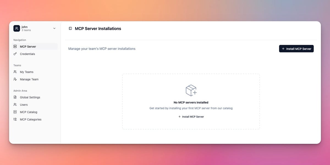Viewport: 330px width, 165px height.
Task: Select Credentials from the Navigation menu
Action: pyautogui.click(x=27, y=54)
